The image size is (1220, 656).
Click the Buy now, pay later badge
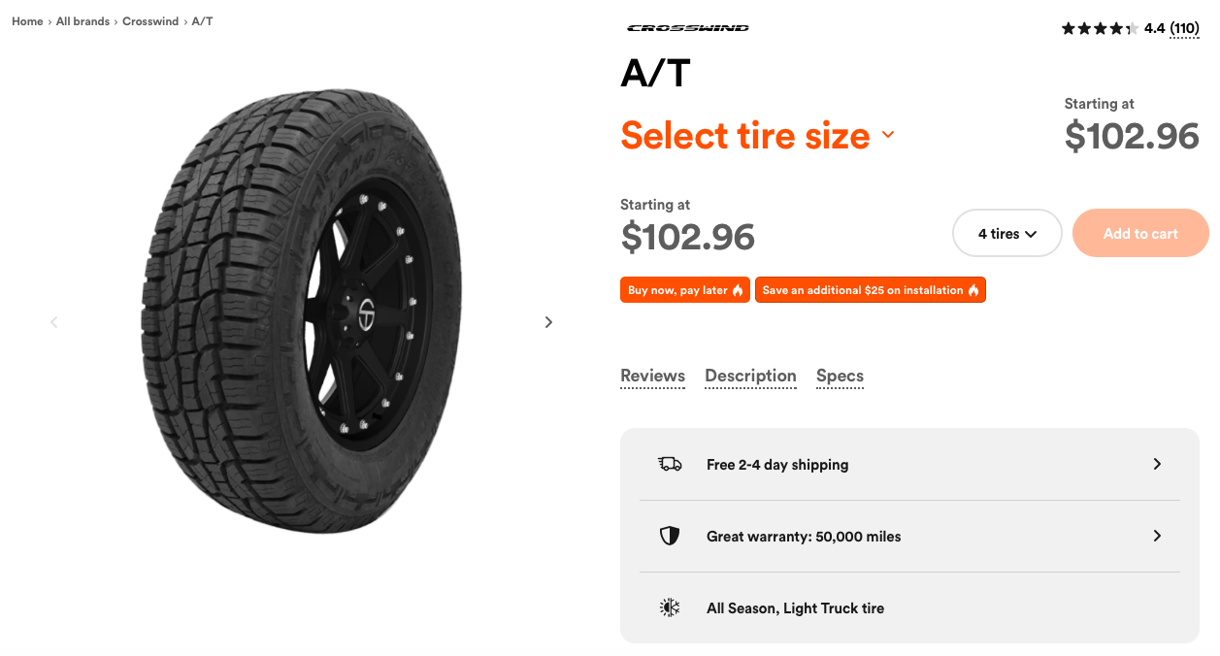coord(685,290)
